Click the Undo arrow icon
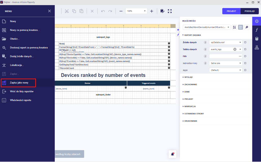The width and height of the screenshot is (261, 162). click(103, 11)
